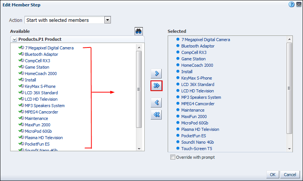
Task: Click the binoculars search icon
Action: pyautogui.click(x=139, y=31)
